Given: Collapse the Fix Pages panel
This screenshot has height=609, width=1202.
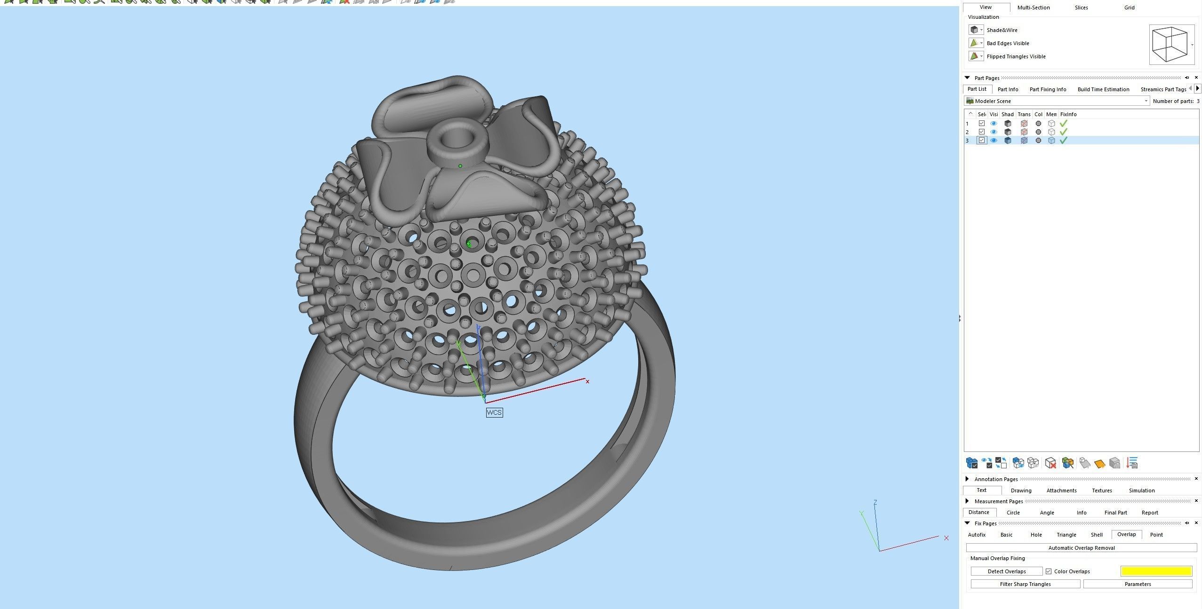Looking at the screenshot, I should (x=967, y=523).
